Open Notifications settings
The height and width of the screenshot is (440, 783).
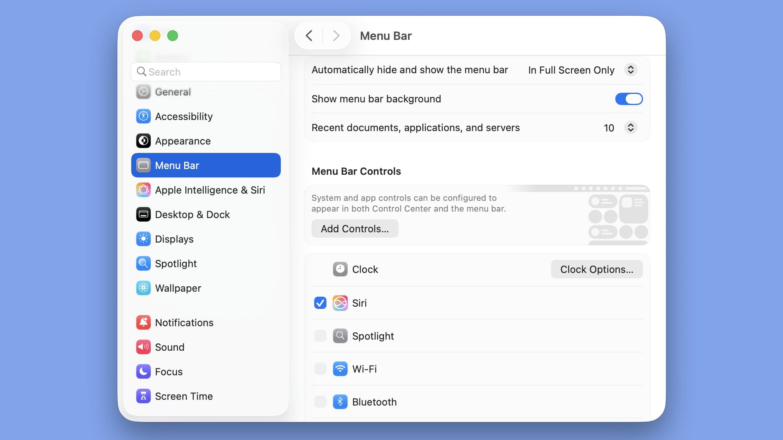tap(184, 322)
